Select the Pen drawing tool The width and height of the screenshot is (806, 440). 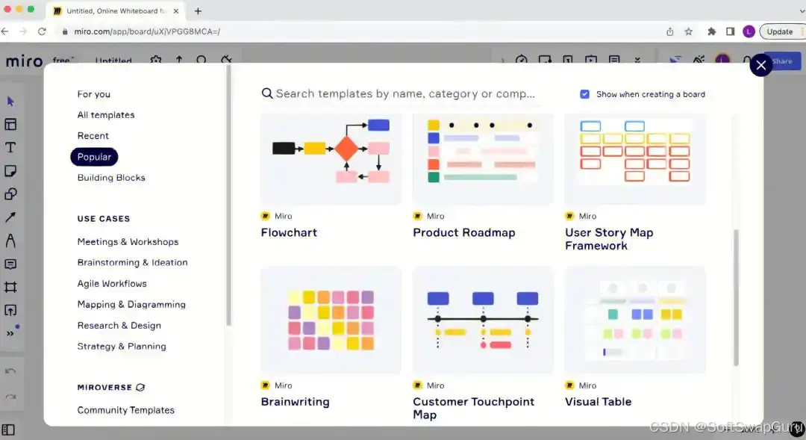pos(10,241)
